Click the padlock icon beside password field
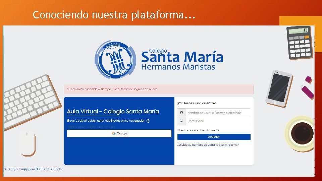Viewport: 322px width, 181px height. point(181,121)
